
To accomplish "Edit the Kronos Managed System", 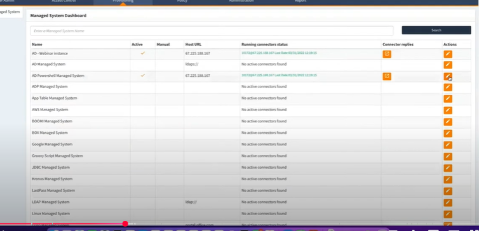I will tap(448, 180).
